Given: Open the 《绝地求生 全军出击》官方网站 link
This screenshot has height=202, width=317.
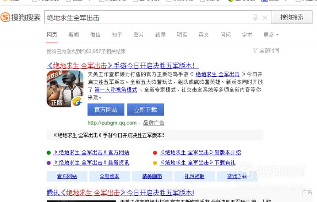Looking at the screenshot, I should click(x=91, y=153).
